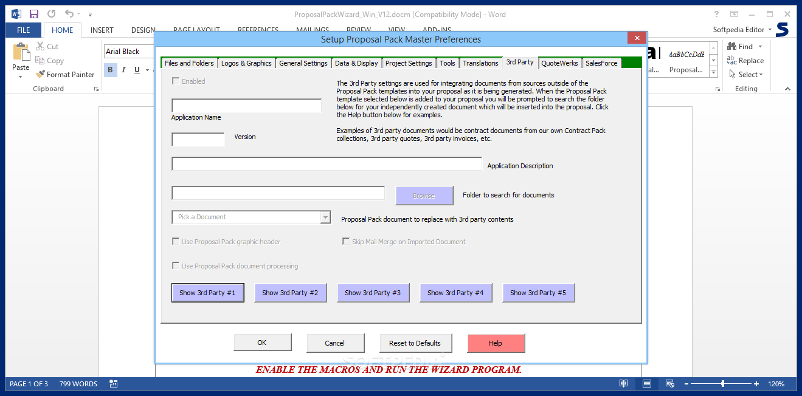
Task: Click the zoom in plus button
Action: tap(756, 384)
